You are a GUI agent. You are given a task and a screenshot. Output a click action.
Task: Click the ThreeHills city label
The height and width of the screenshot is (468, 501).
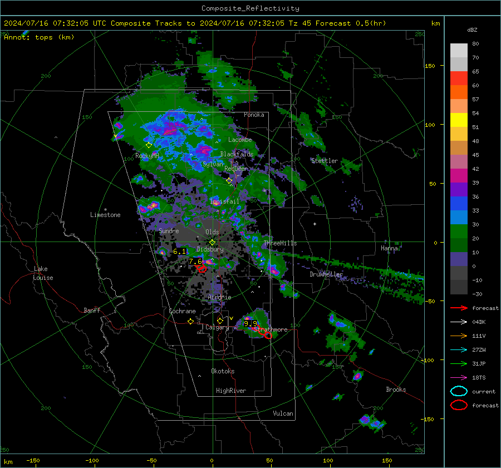coord(280,243)
